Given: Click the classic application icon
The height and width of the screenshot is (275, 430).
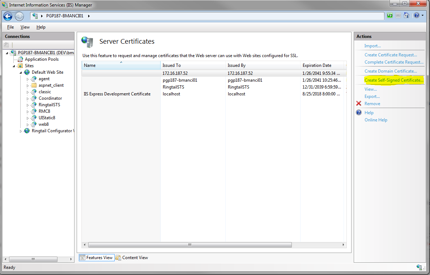Looking at the screenshot, I should [x=34, y=92].
